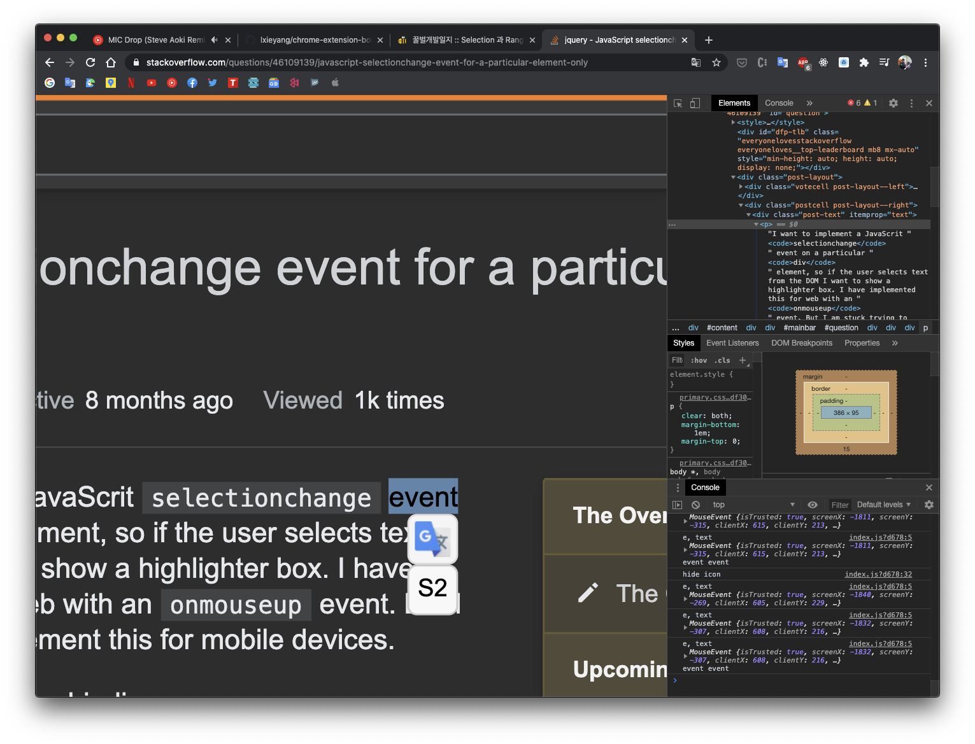Open DevTools settings gear beside the error count

pos(893,103)
